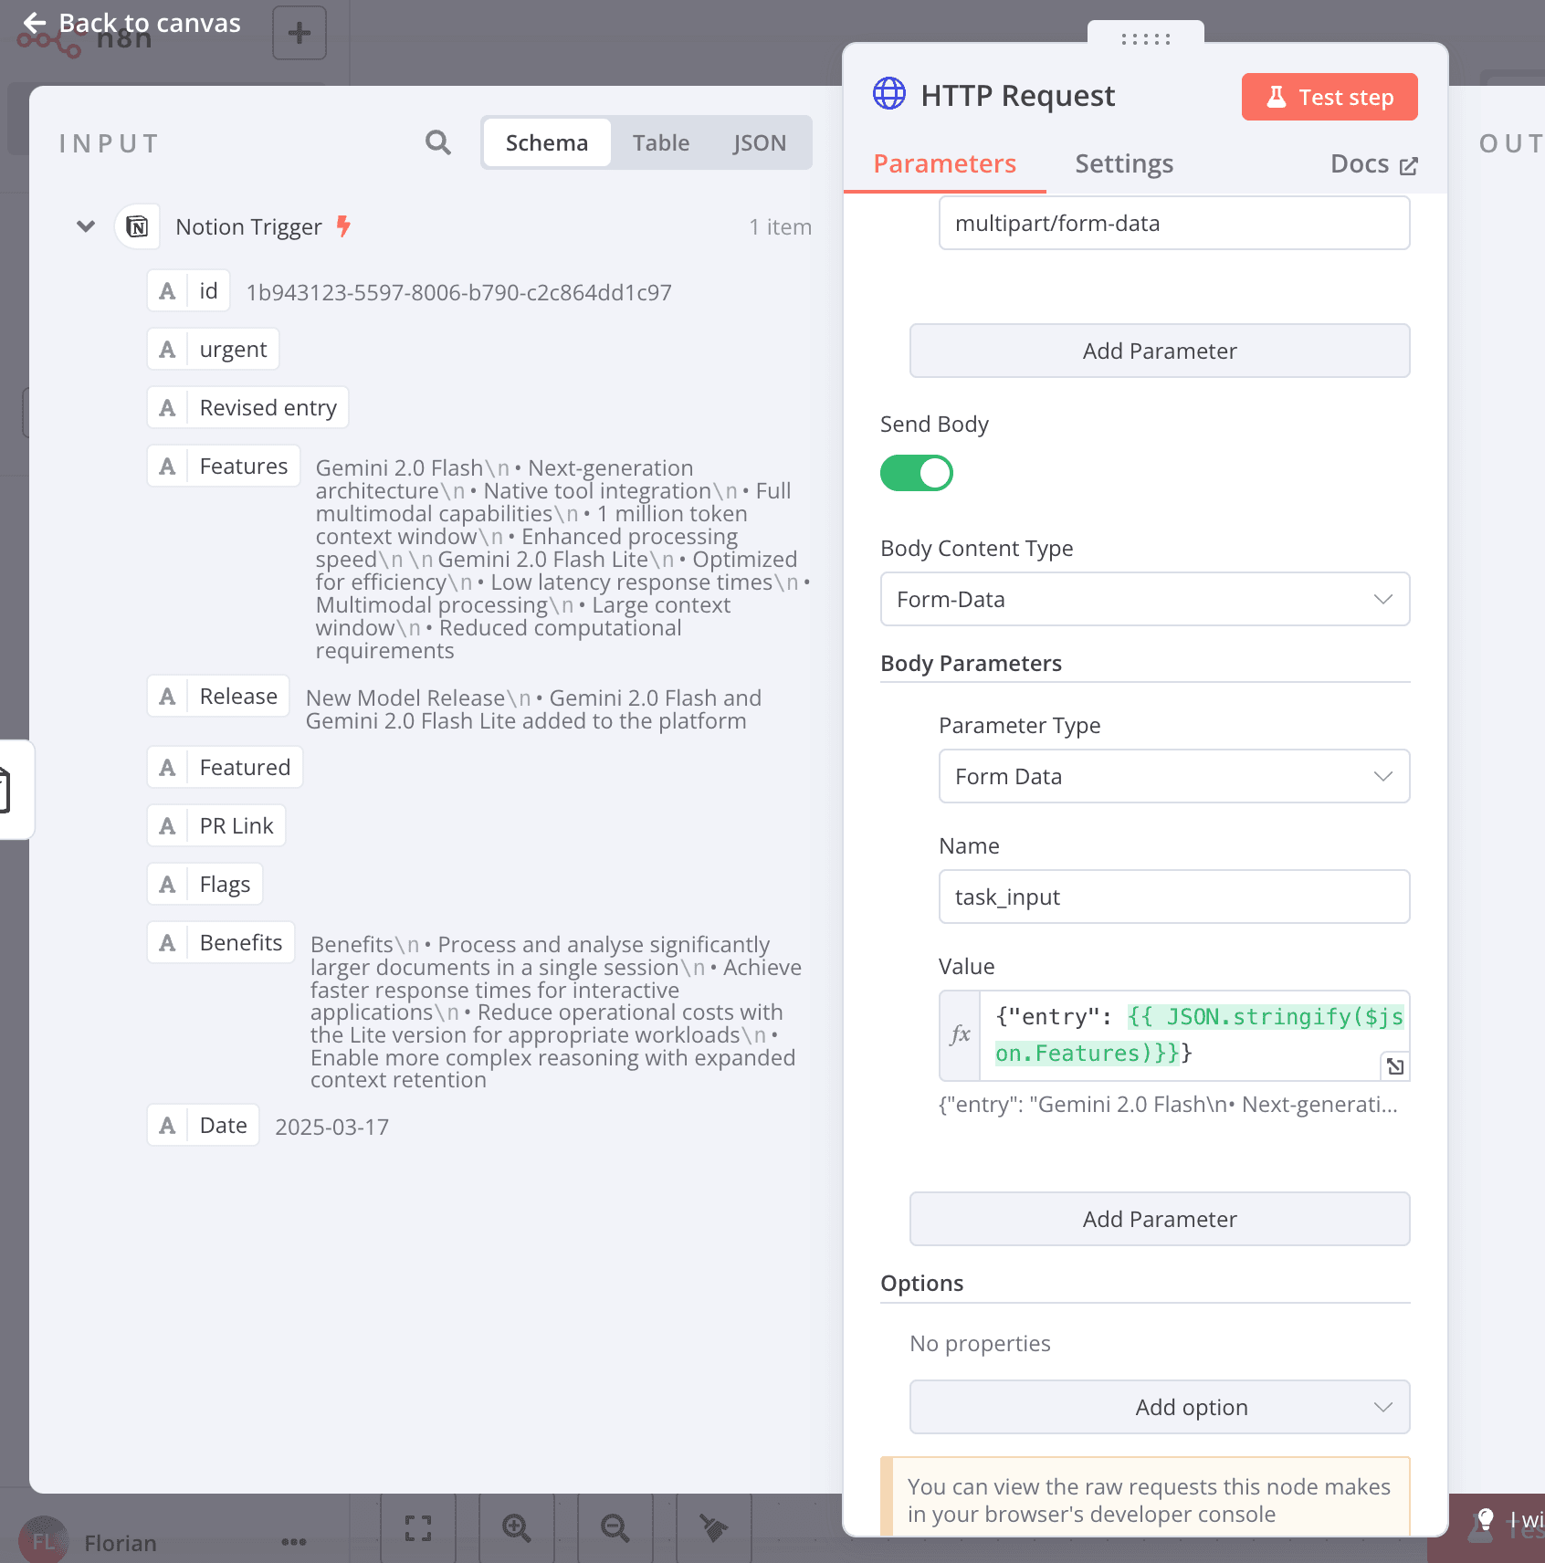This screenshot has width=1545, height=1563.
Task: Select the urgent schema field
Action: coord(213,350)
